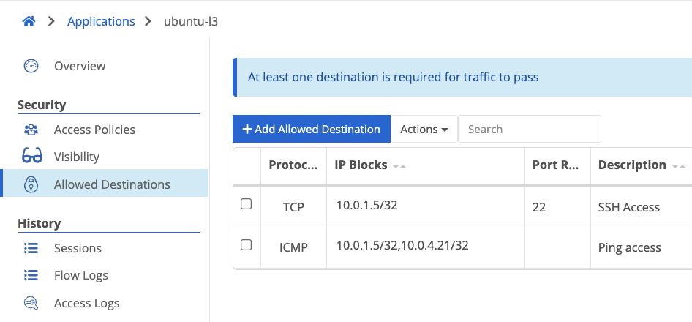The height and width of the screenshot is (322, 692).
Task: Click the Sessions list icon
Action: (31, 248)
